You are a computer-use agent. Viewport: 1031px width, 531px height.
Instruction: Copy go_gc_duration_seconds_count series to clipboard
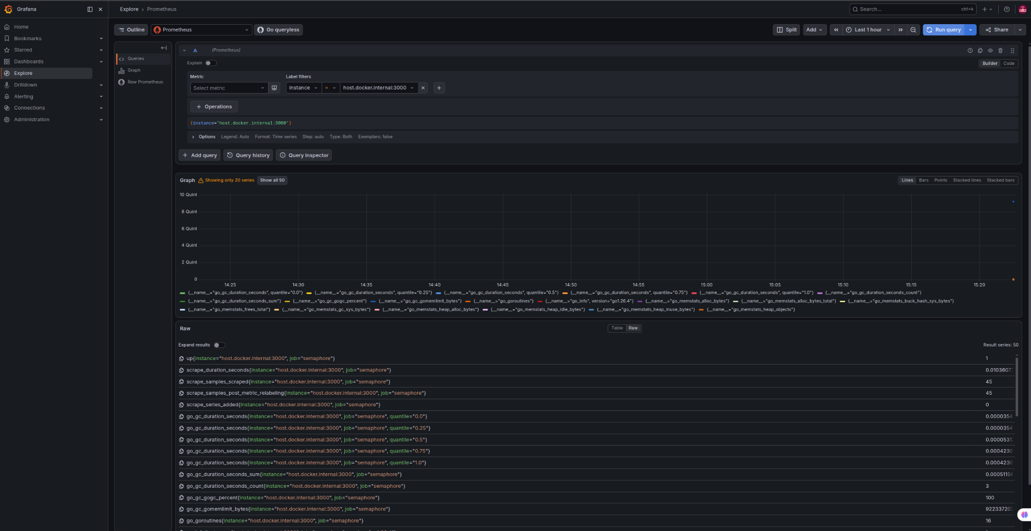182,486
